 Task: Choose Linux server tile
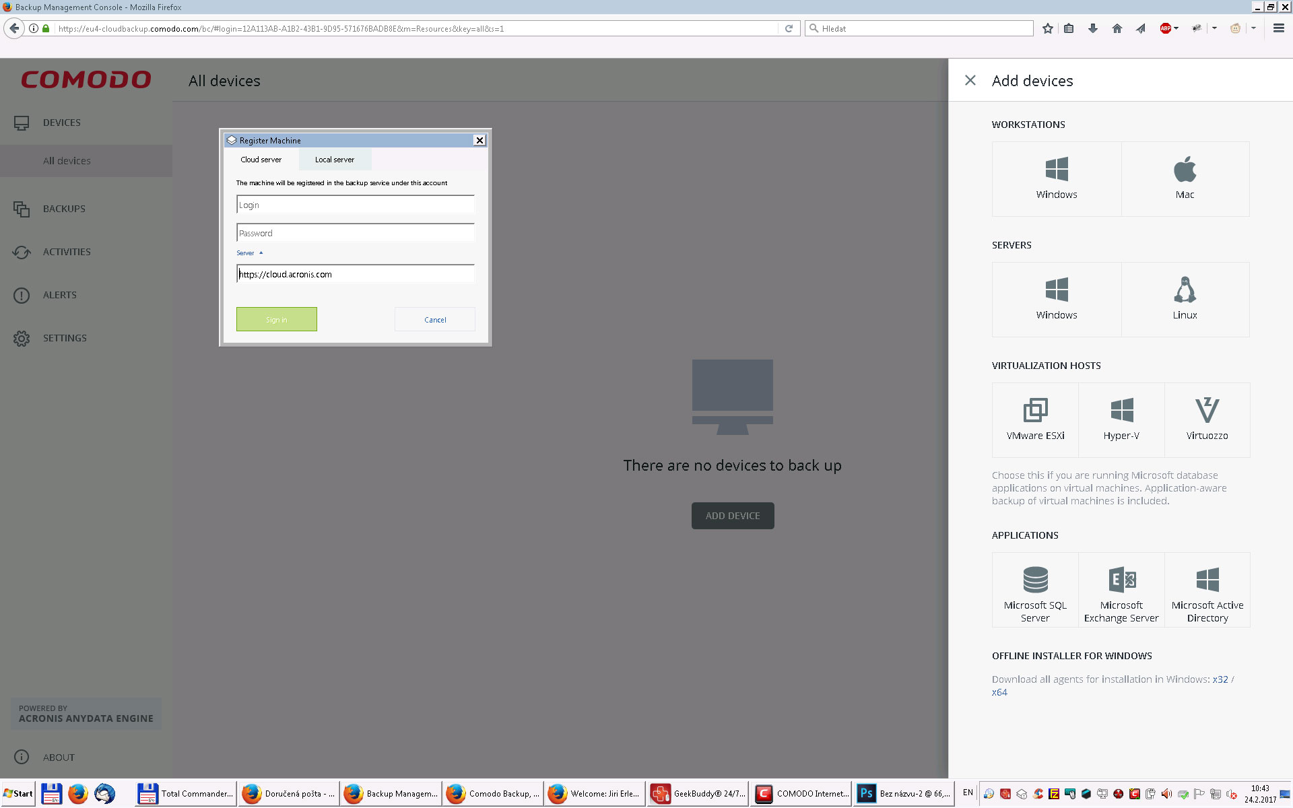click(x=1185, y=300)
